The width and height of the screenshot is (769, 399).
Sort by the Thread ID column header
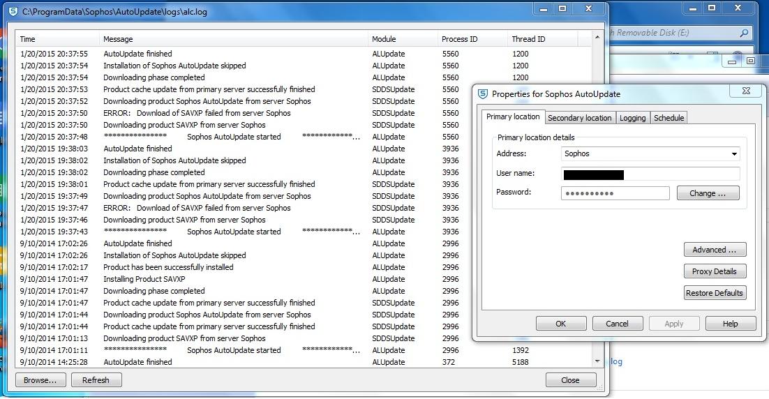click(542, 39)
